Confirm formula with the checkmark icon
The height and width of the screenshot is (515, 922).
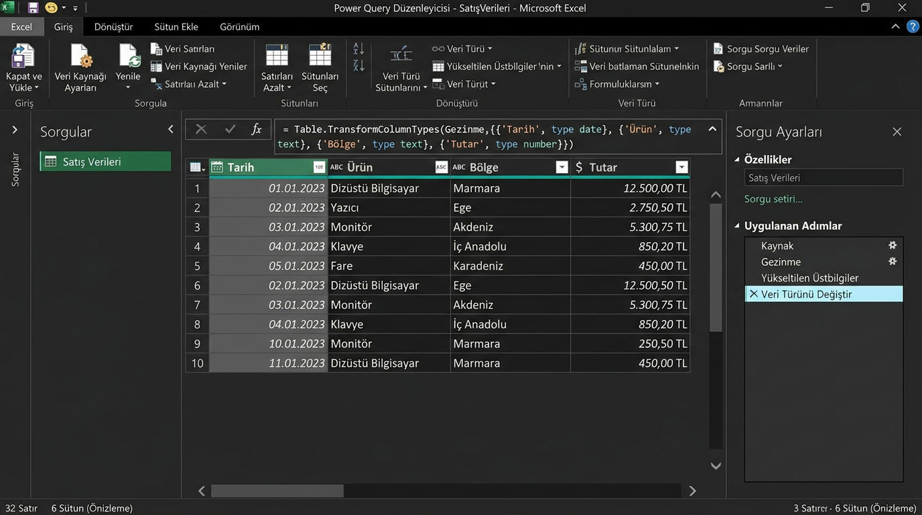230,129
